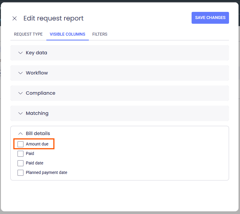Click the Key data section title

click(37, 53)
